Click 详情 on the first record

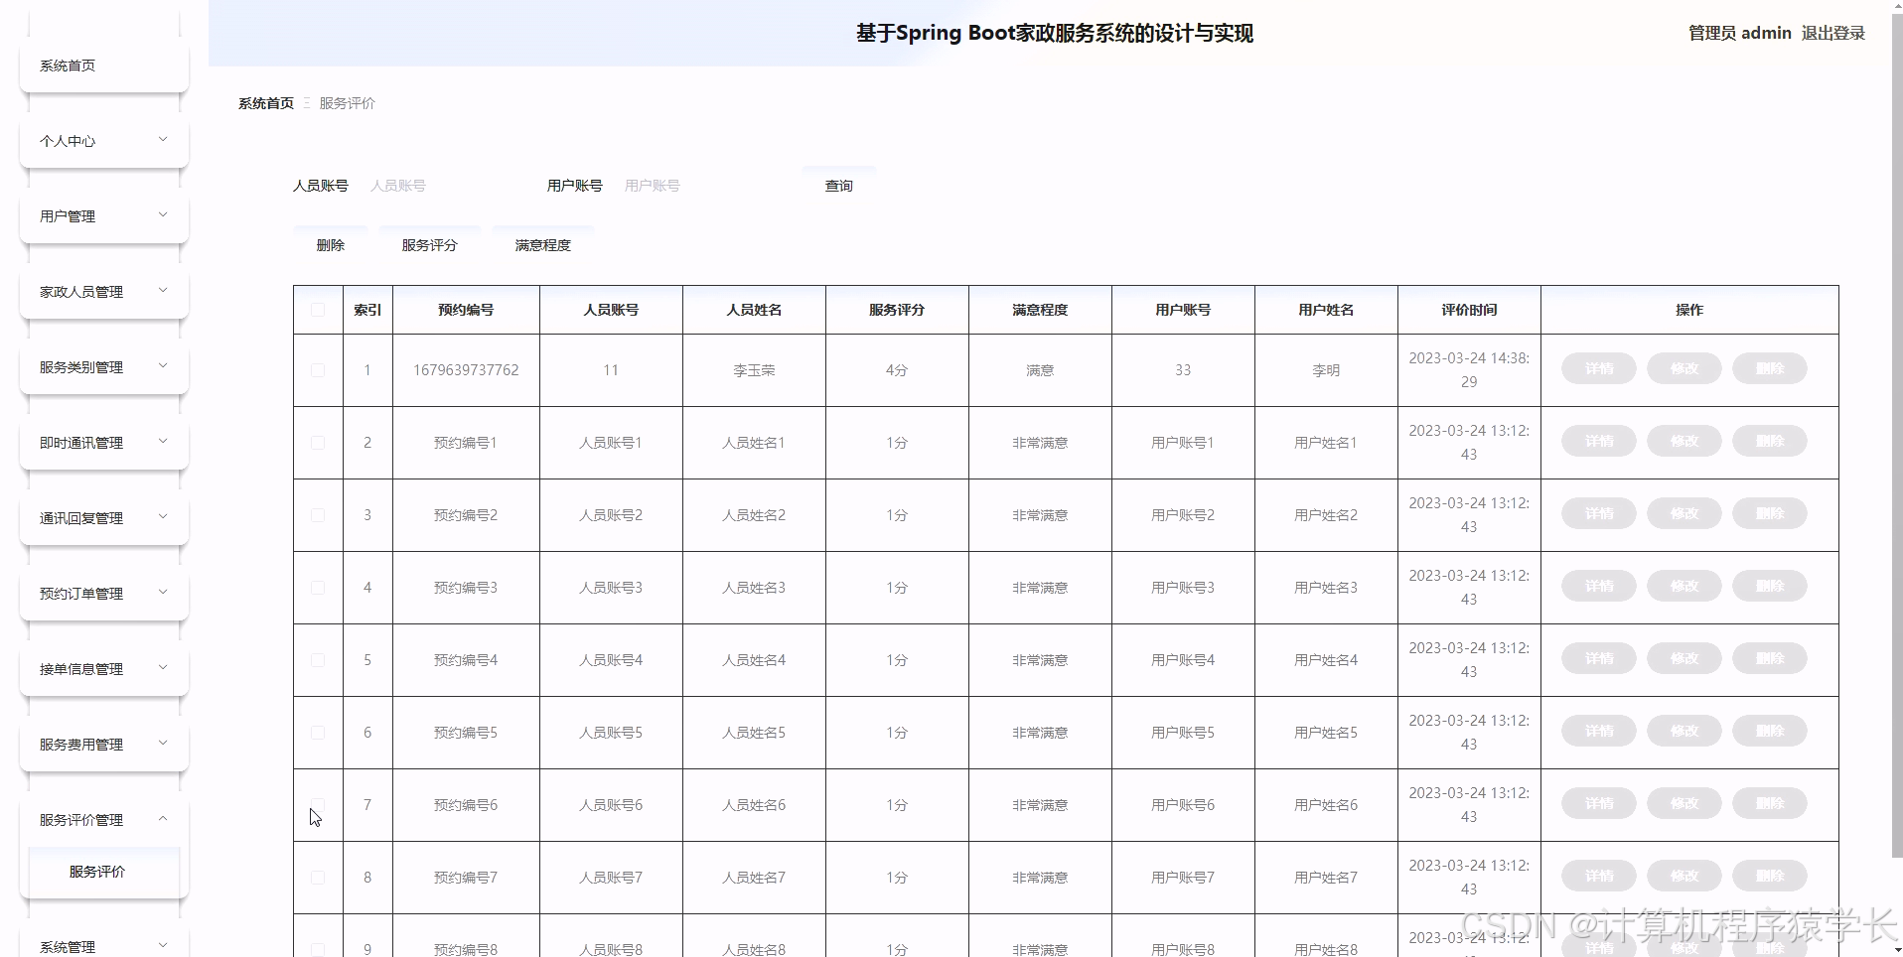click(x=1597, y=368)
